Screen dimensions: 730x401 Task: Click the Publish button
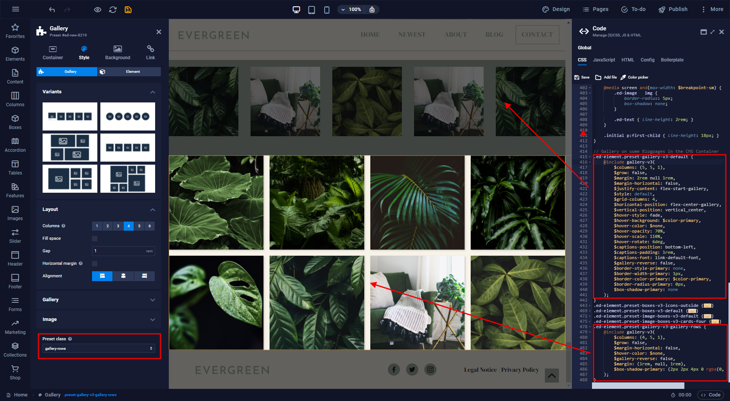click(x=673, y=9)
